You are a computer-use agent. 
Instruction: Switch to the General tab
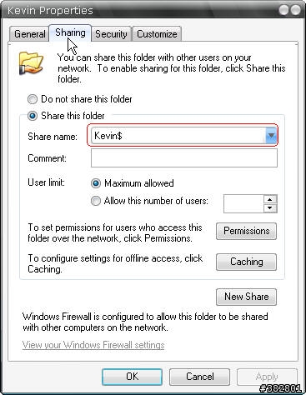30,34
